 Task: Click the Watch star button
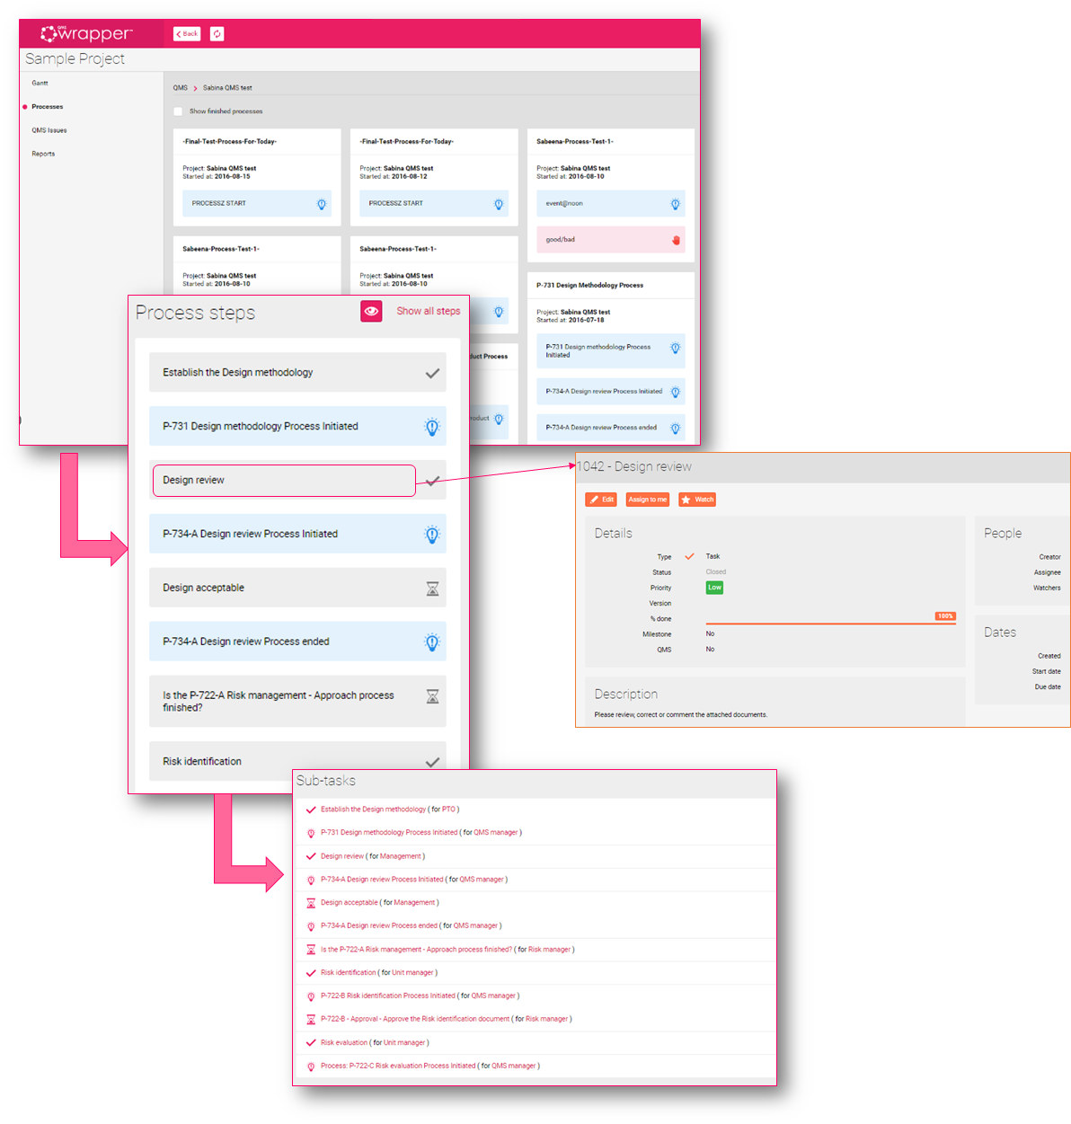point(697,500)
